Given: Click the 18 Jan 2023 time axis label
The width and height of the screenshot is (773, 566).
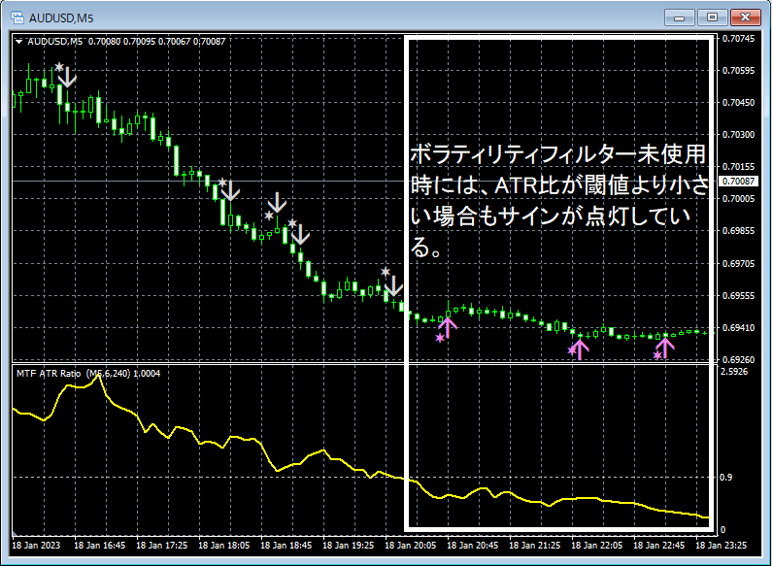Looking at the screenshot, I should (x=36, y=546).
